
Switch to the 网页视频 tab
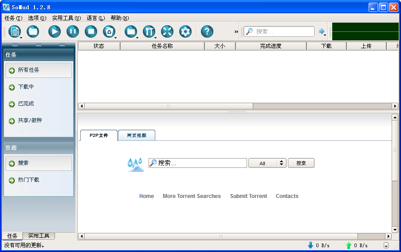click(x=137, y=136)
